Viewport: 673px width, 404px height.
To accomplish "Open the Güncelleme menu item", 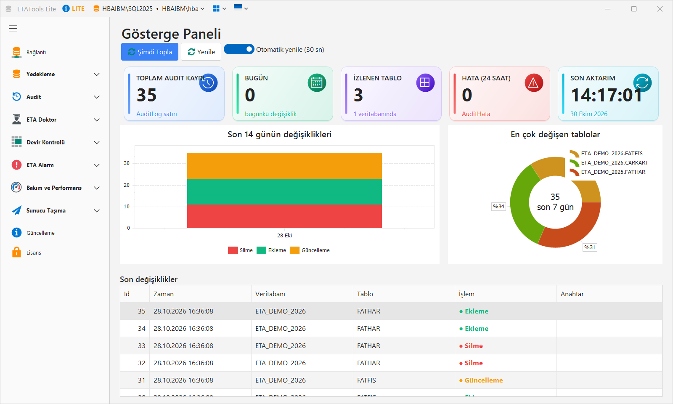I will [55, 233].
